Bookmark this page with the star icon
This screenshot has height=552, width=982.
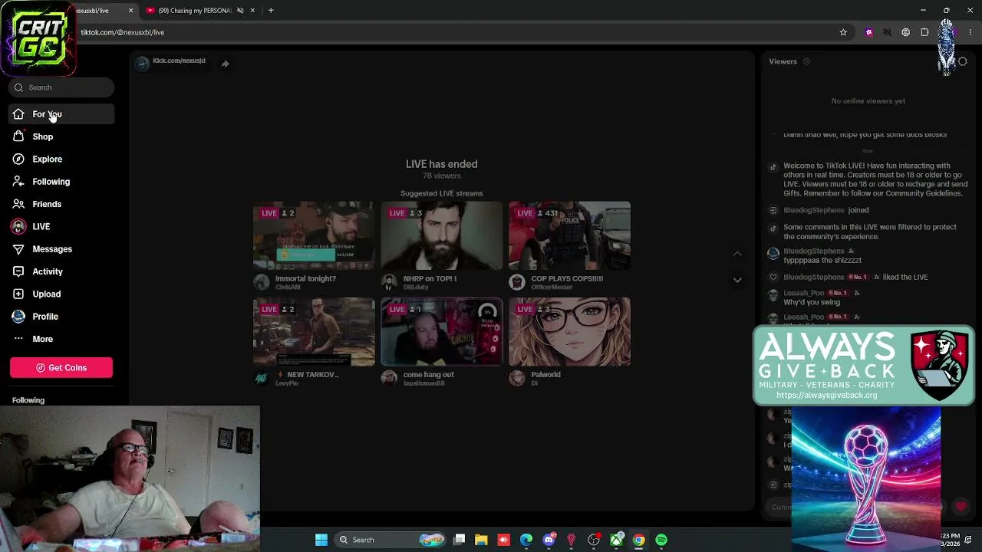843,32
